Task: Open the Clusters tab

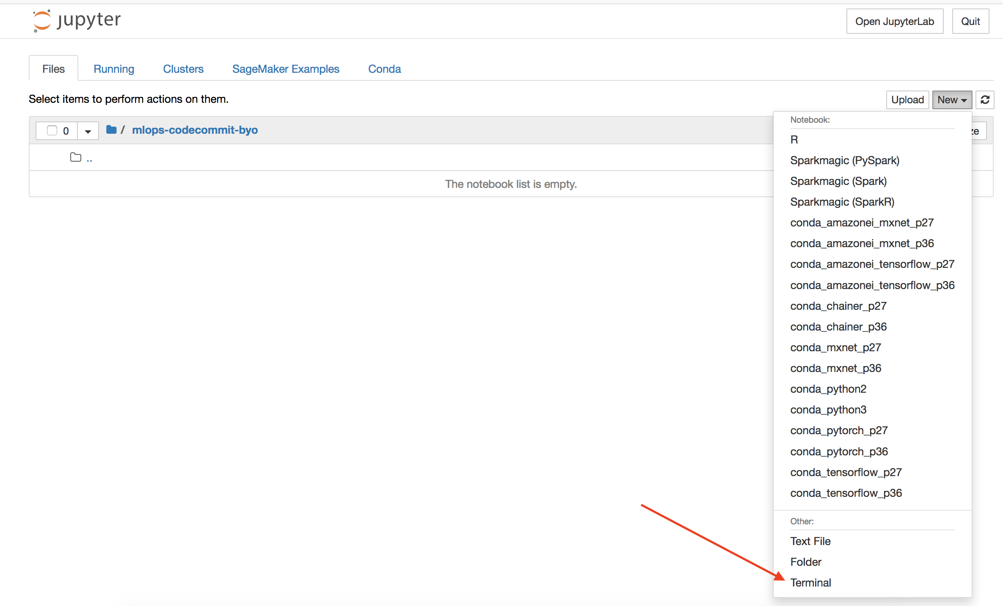Action: click(183, 69)
